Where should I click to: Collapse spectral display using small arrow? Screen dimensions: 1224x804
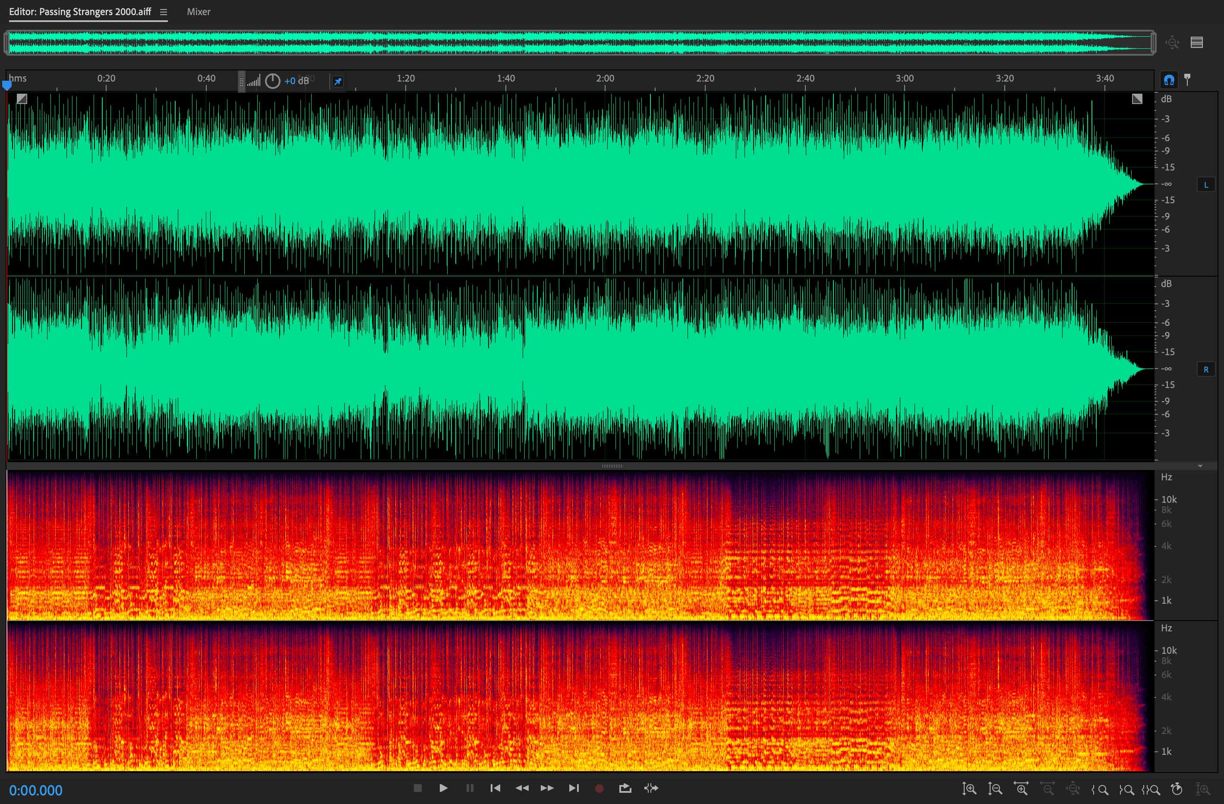pyautogui.click(x=1200, y=466)
